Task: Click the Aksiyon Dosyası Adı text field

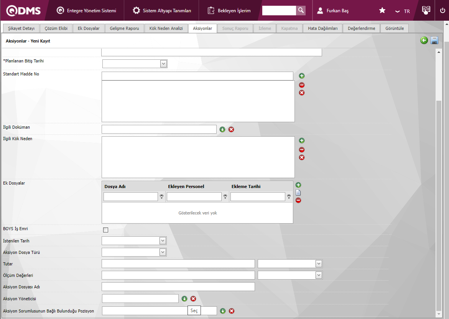Action: 178,286
